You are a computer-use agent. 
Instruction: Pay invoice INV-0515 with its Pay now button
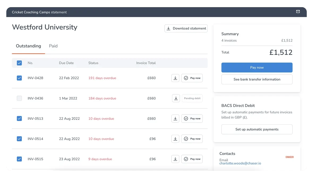coord(192,159)
